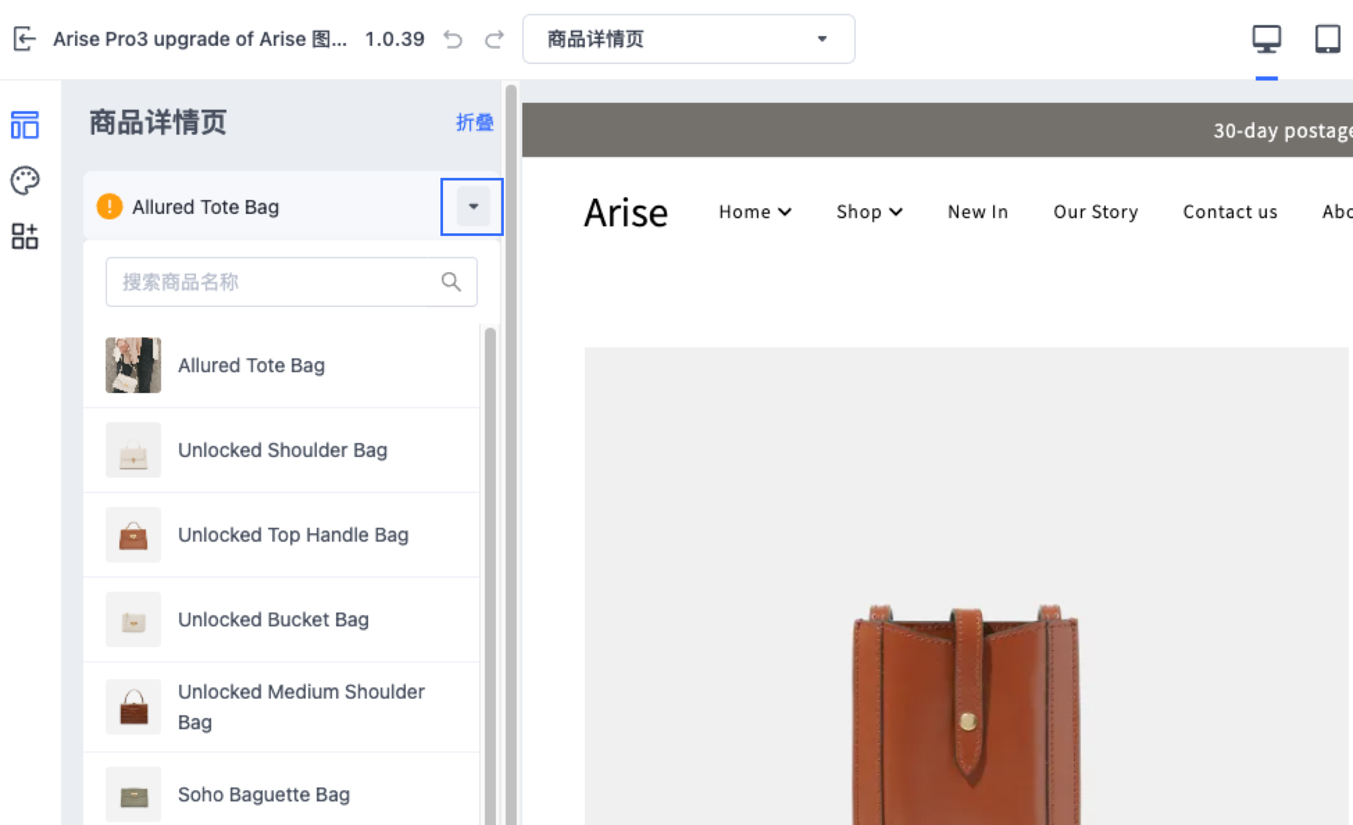Select Unlocked Shoulder Bag from list

pyautogui.click(x=281, y=450)
